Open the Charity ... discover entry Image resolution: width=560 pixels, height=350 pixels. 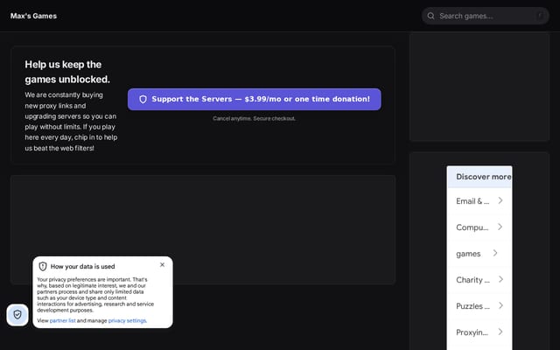479,280
